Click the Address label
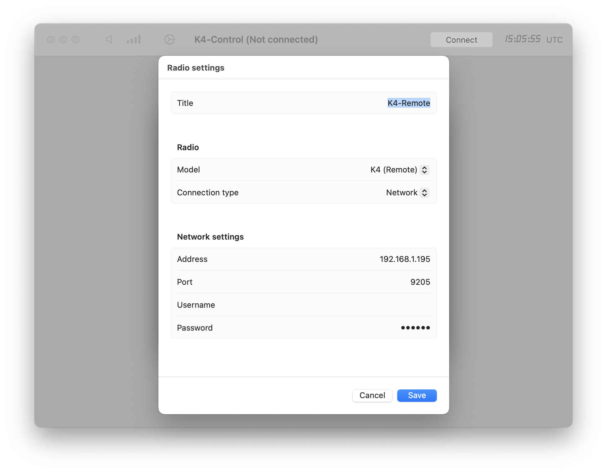Screen dimensions: 607x473 [192, 259]
